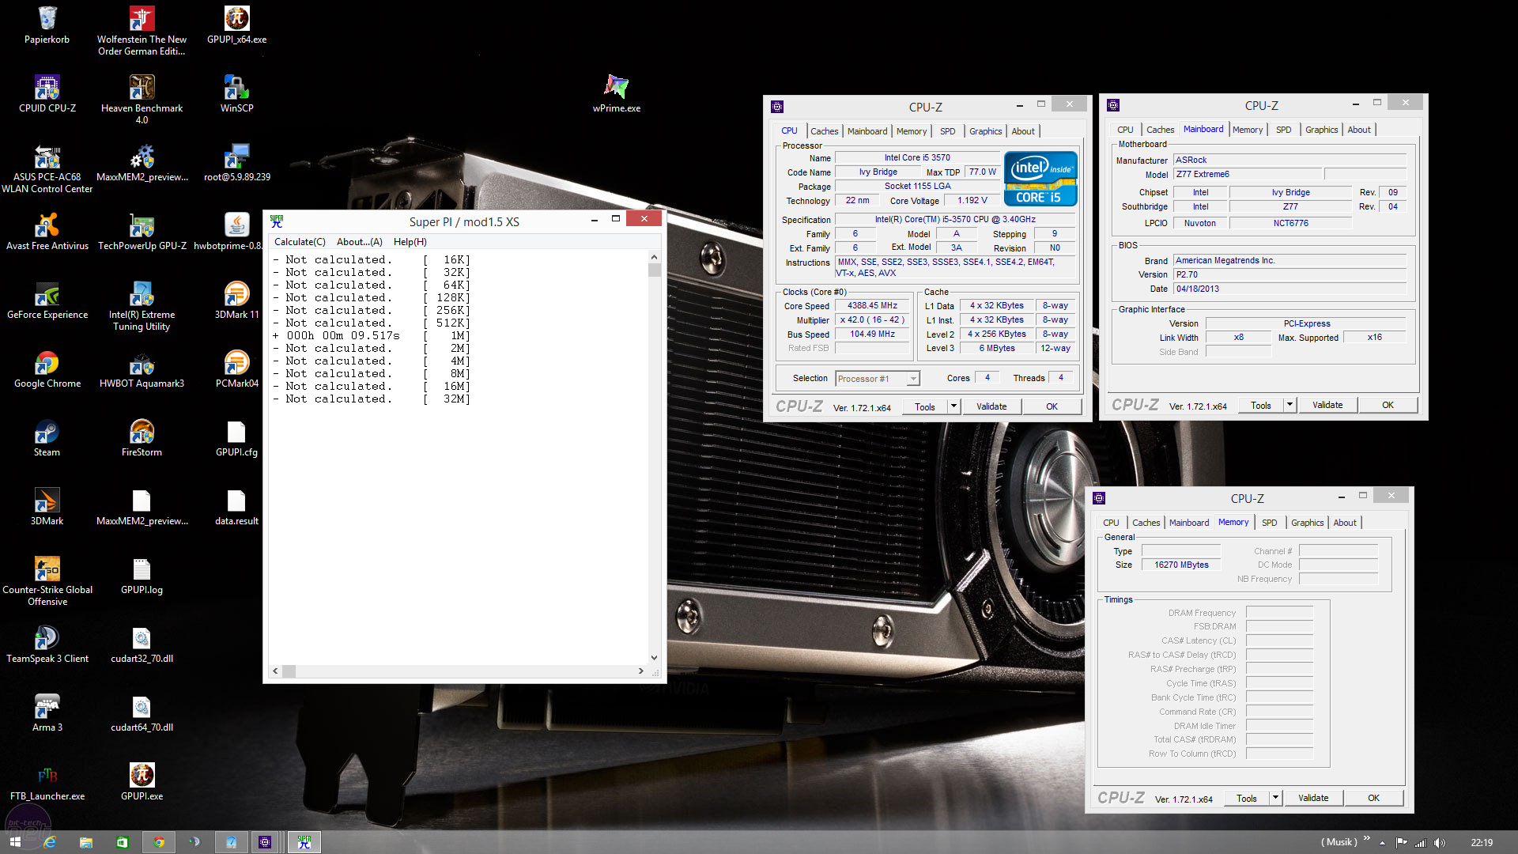Click Tools button in Memory CPU-Z window

tap(1247, 798)
